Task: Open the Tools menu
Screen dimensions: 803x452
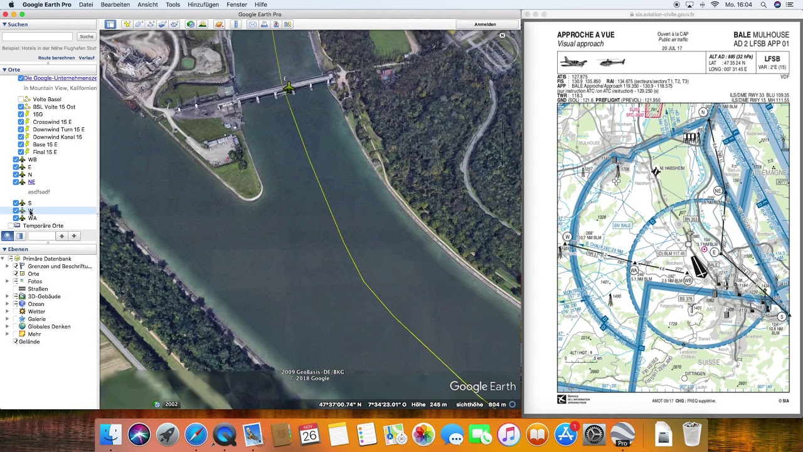Action: click(x=173, y=4)
